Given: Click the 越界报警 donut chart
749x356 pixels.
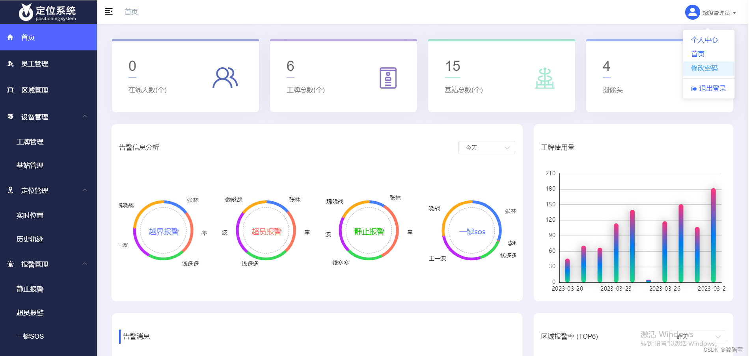Looking at the screenshot, I should point(163,231).
